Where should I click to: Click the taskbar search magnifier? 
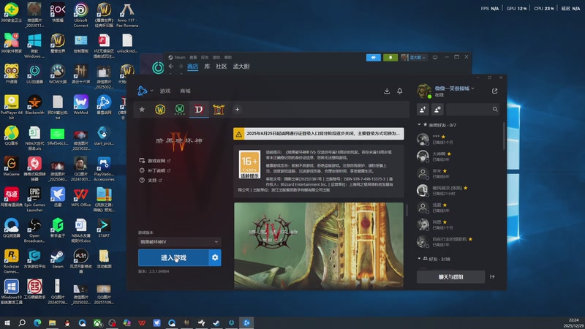22,322
